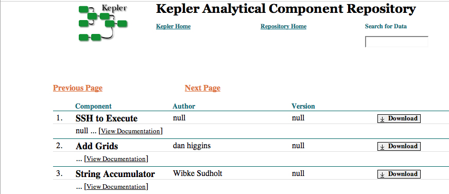Click download arrow icon for String Accumulator

pos(382,174)
